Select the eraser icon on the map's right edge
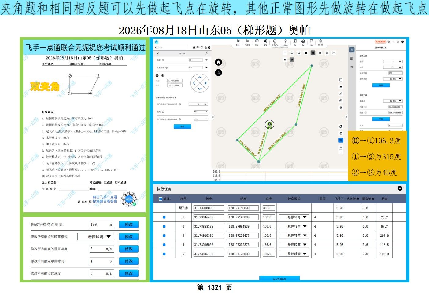This screenshot has width=429, height=303. (x=341, y=126)
